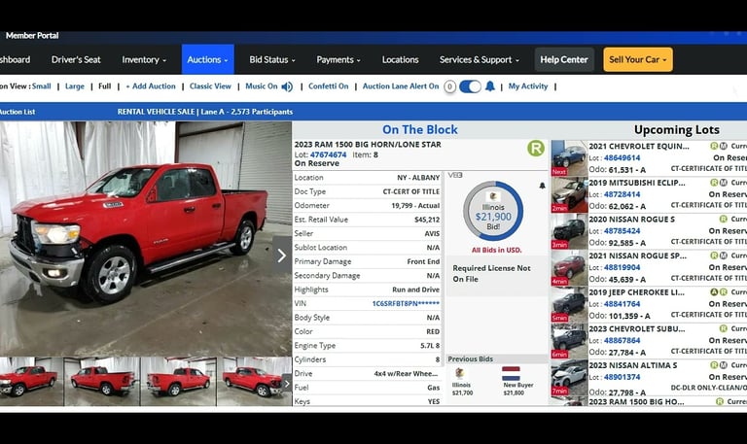
Task: Open the Locations menu item
Action: click(400, 59)
